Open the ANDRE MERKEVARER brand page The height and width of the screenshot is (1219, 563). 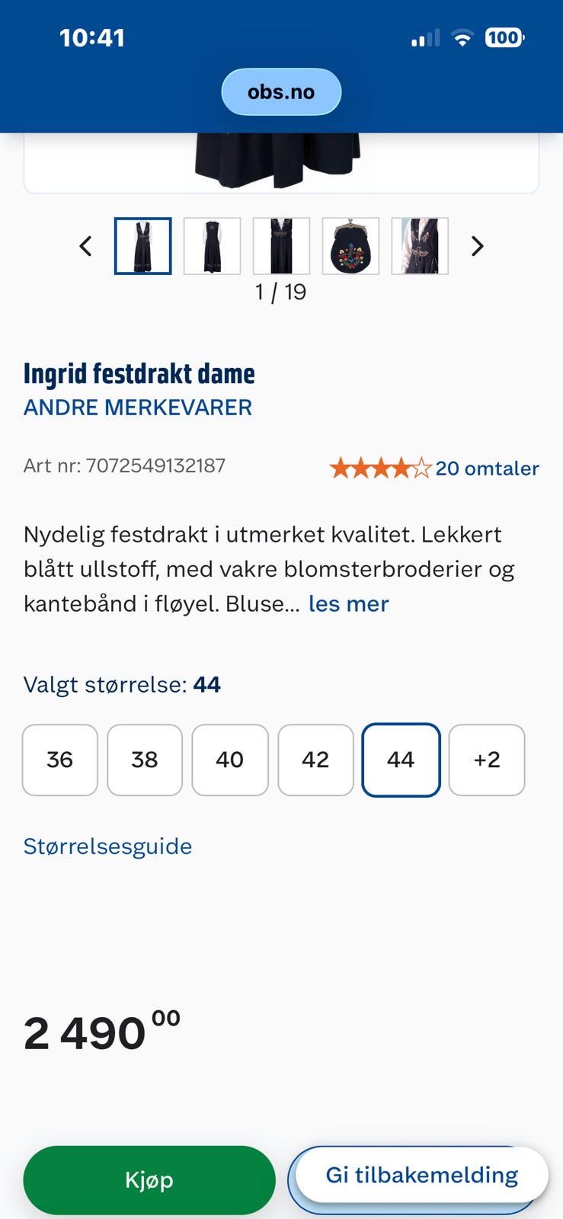click(137, 407)
